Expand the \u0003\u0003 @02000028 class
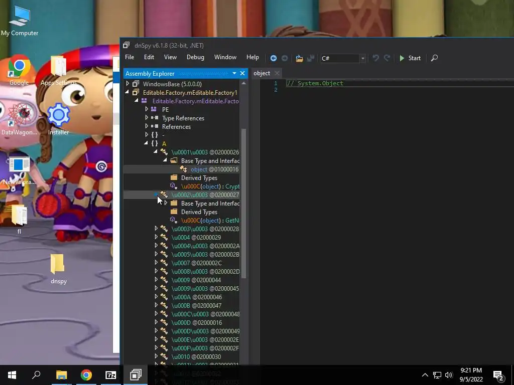The height and width of the screenshot is (385, 514). [156, 229]
